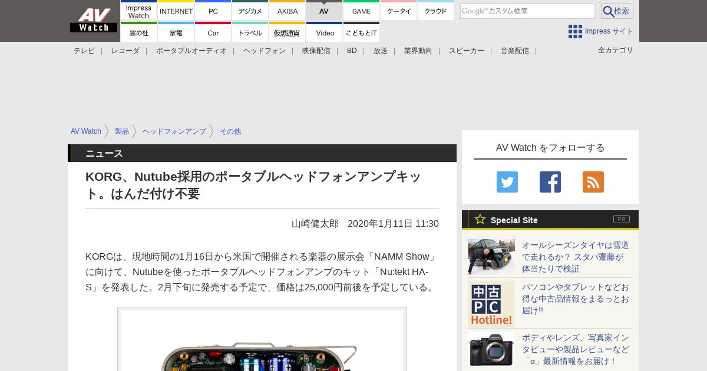Screen dimensions: 707x371
Task: Click the その他 breadcrumb link
Action: pos(230,131)
